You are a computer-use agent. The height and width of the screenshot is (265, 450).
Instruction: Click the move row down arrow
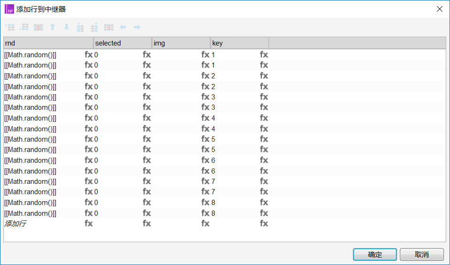(x=67, y=27)
